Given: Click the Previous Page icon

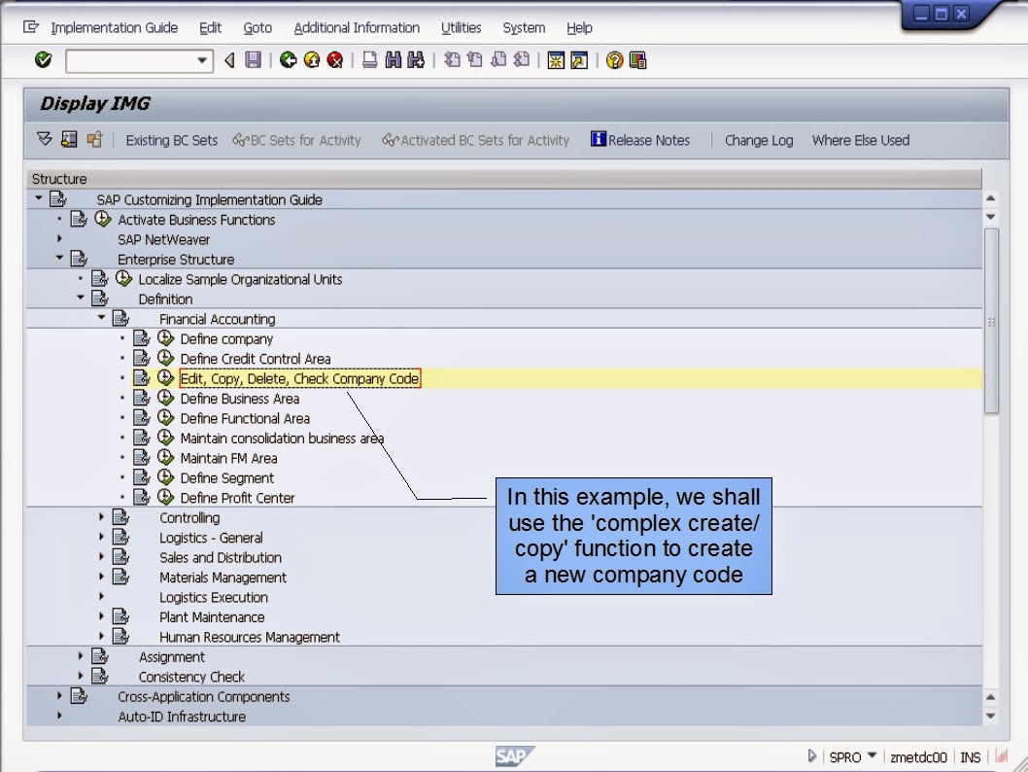Looking at the screenshot, I should [475, 60].
